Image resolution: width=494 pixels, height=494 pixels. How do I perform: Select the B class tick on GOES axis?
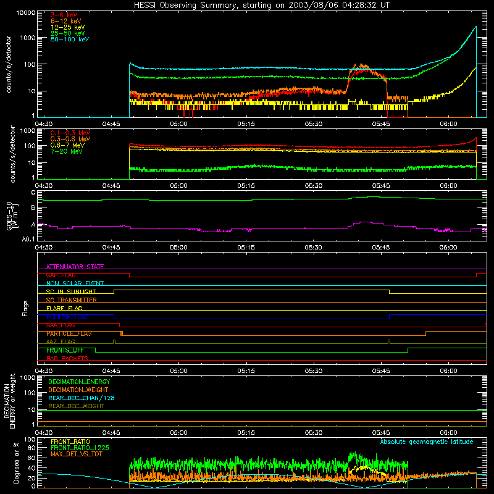coord(33,207)
